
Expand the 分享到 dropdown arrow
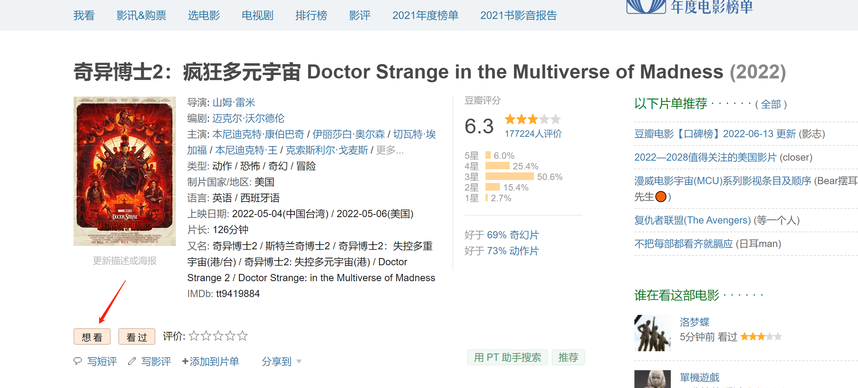click(299, 361)
